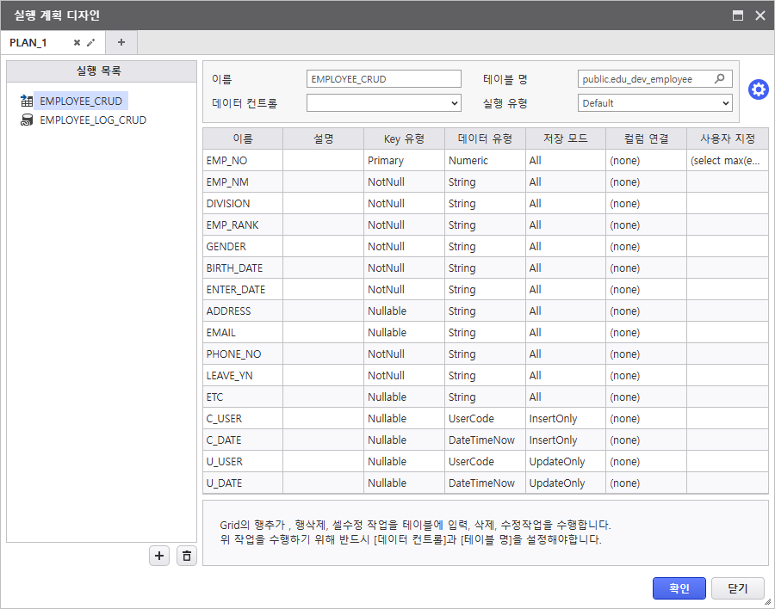Image resolution: width=775 pixels, height=609 pixels.
Task: Select the PLAN_1 tab
Action: (x=30, y=42)
